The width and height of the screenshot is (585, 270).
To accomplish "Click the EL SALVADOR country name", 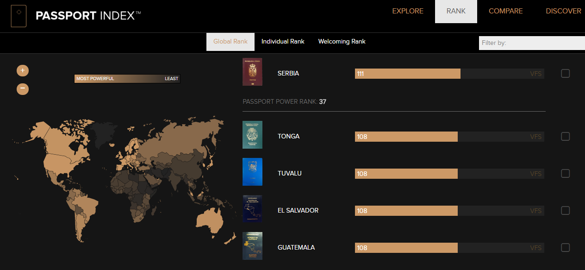I will click(298, 210).
